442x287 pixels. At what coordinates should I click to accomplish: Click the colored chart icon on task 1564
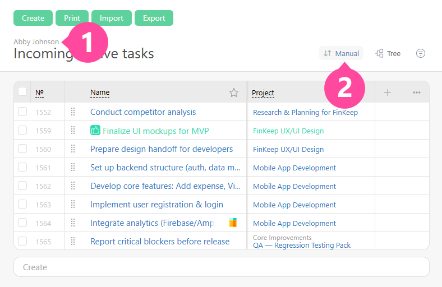[233, 223]
